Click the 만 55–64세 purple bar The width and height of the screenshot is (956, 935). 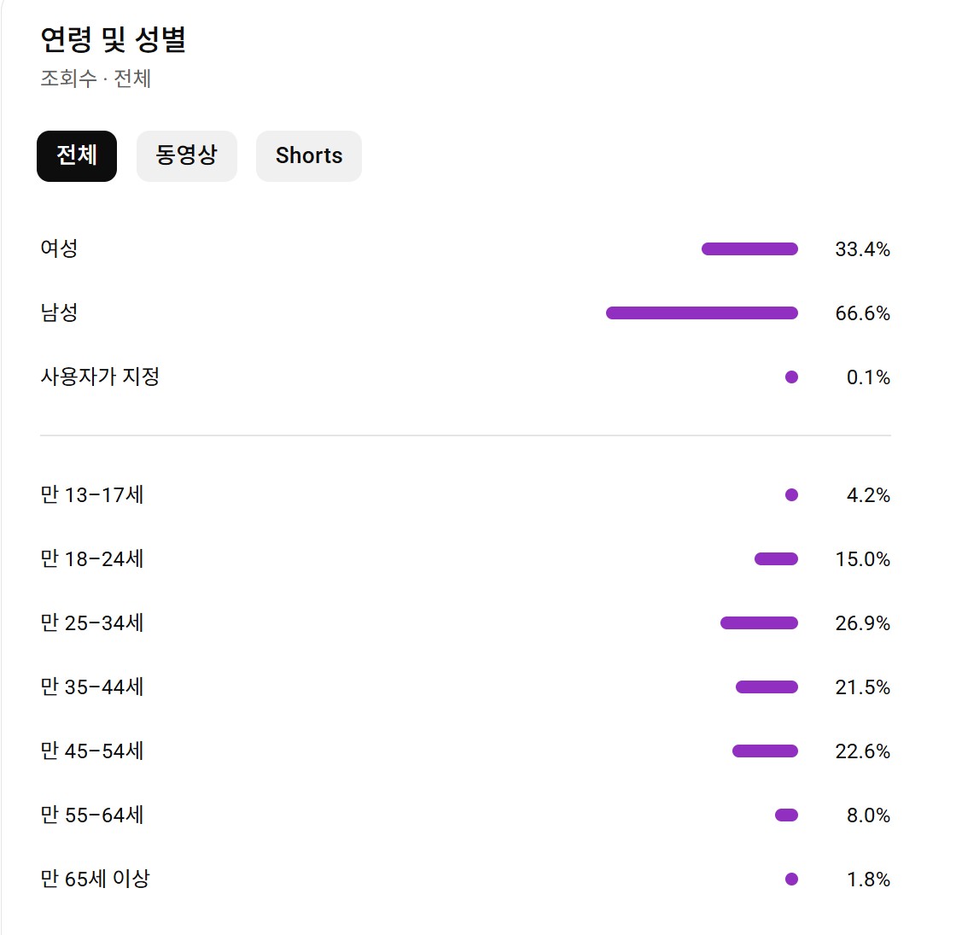click(x=786, y=815)
